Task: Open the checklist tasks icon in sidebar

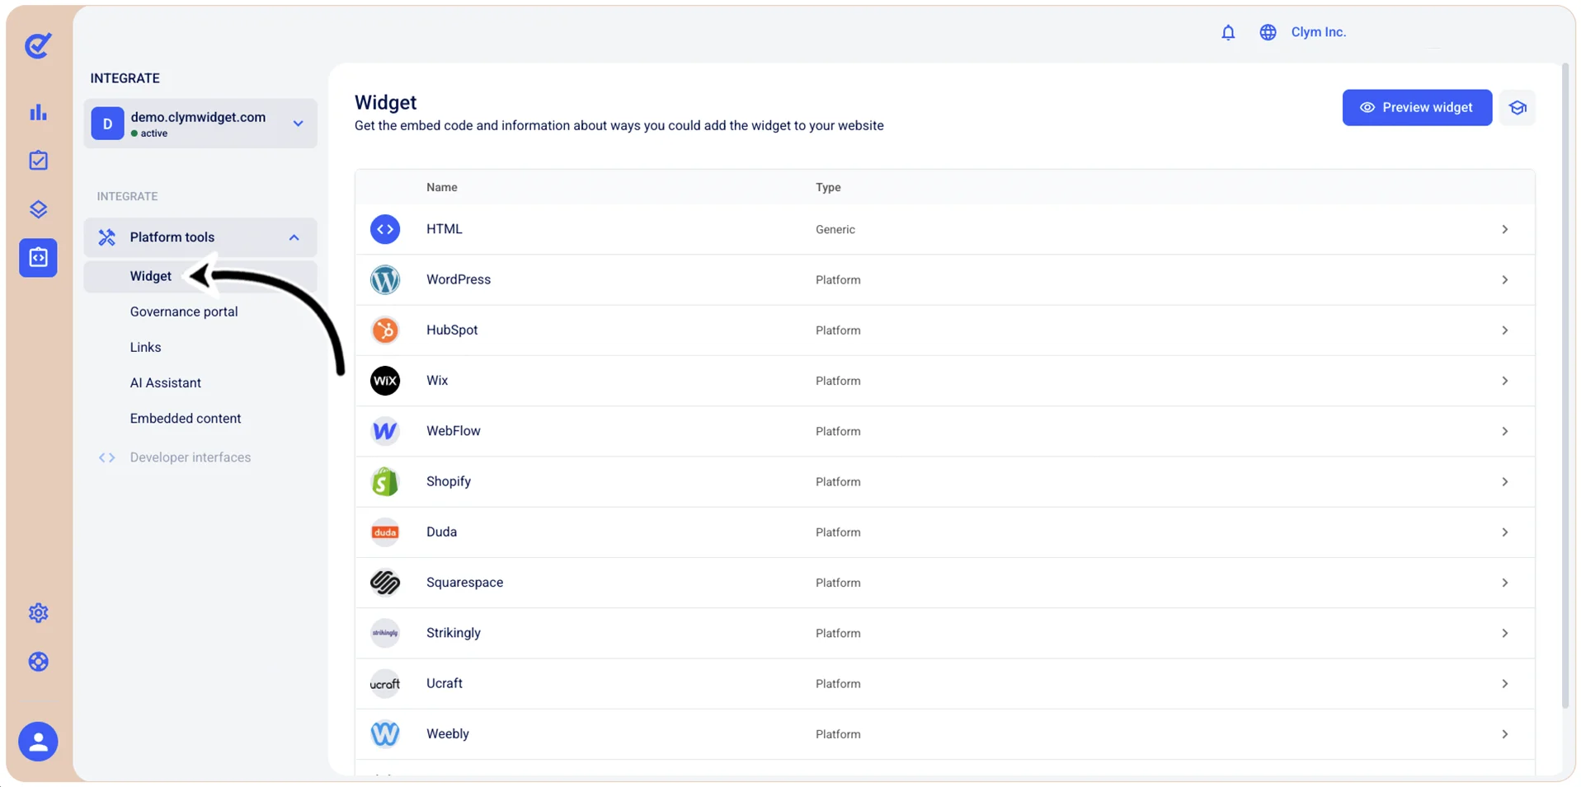Action: tap(38, 161)
